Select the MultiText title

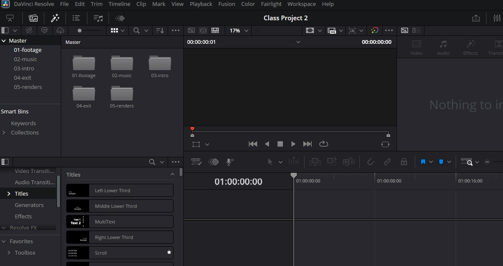tap(120, 221)
